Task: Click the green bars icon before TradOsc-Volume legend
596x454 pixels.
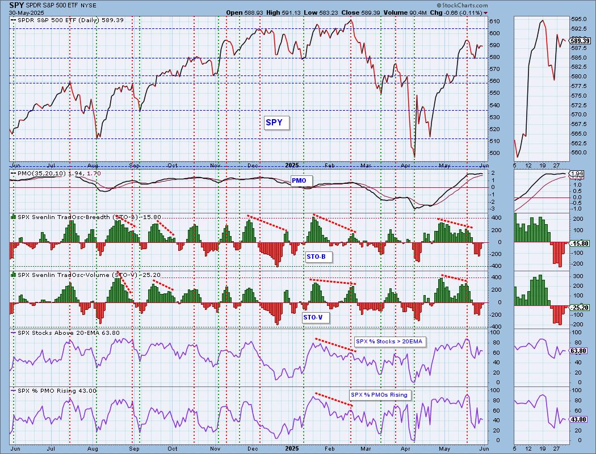Action: click(x=13, y=275)
